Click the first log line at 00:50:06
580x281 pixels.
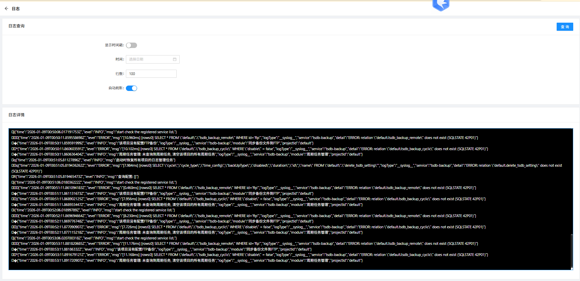click(95, 132)
